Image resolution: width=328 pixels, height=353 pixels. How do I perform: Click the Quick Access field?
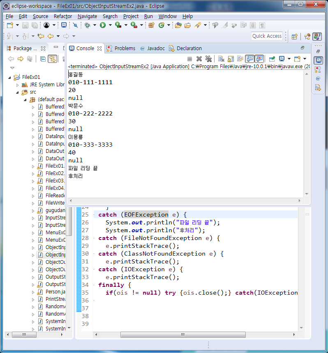point(267,36)
